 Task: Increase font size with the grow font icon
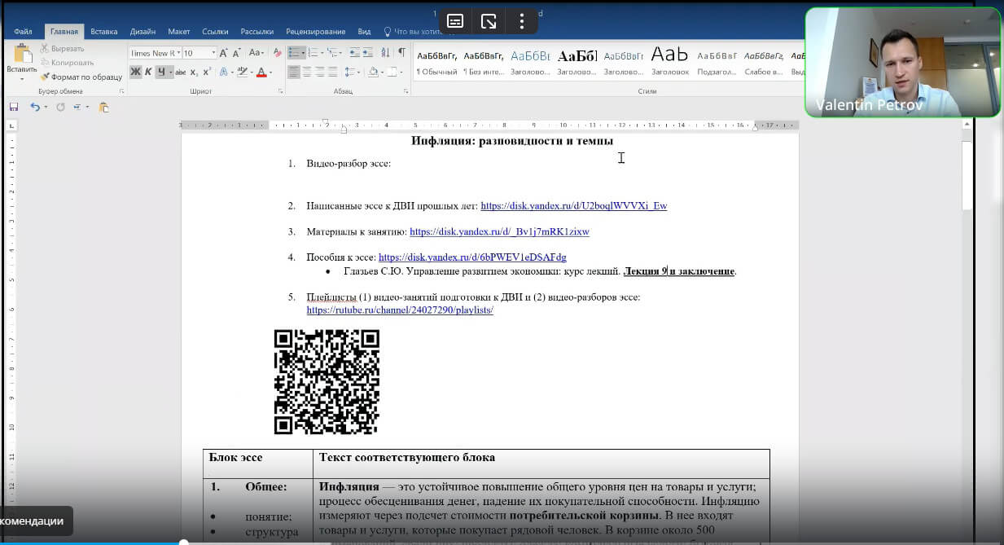224,52
